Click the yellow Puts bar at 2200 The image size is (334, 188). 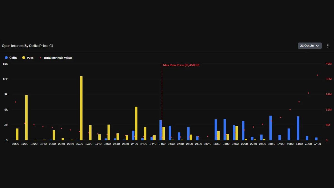tap(26, 118)
